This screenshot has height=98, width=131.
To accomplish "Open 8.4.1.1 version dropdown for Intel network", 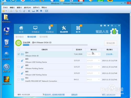I will 94,79.
